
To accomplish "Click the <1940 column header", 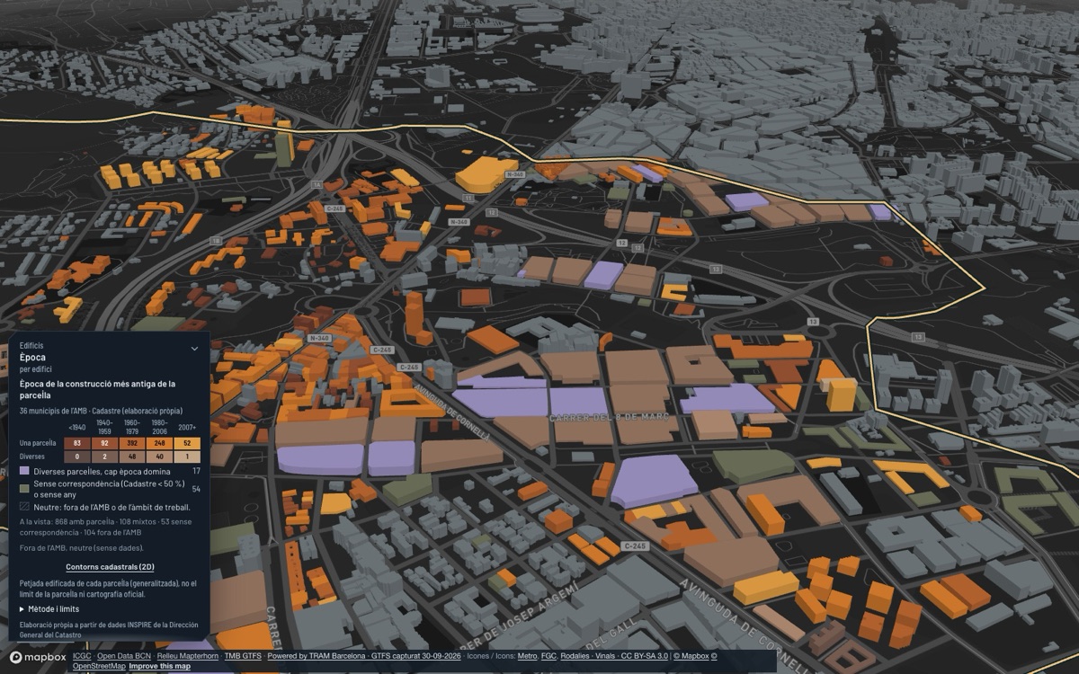I will click(77, 428).
